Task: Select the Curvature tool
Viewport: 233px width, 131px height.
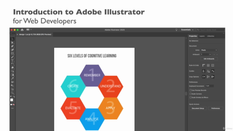Action: 12,50
